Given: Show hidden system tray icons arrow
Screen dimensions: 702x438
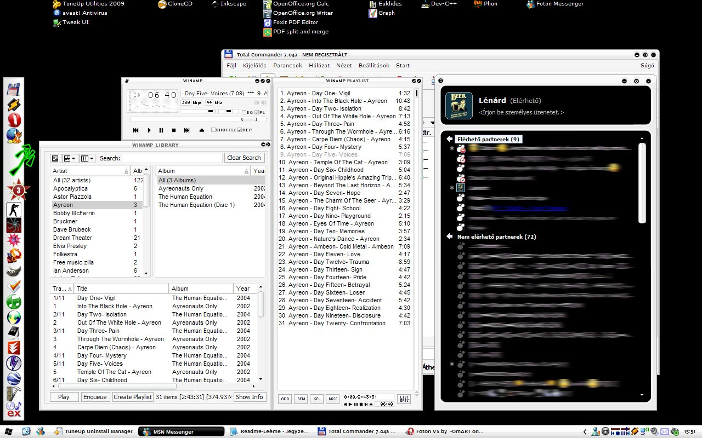Looking at the screenshot, I should [x=585, y=431].
